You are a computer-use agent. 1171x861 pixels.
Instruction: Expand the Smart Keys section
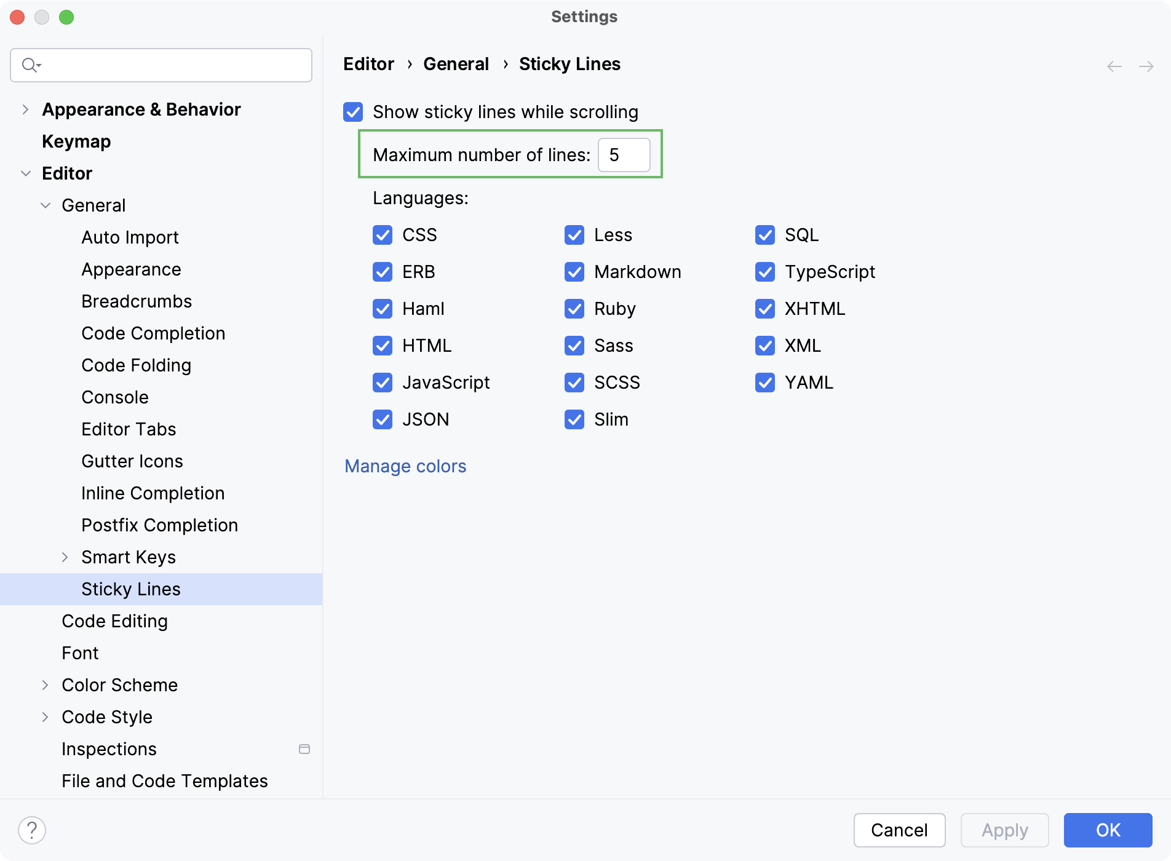pyautogui.click(x=65, y=557)
